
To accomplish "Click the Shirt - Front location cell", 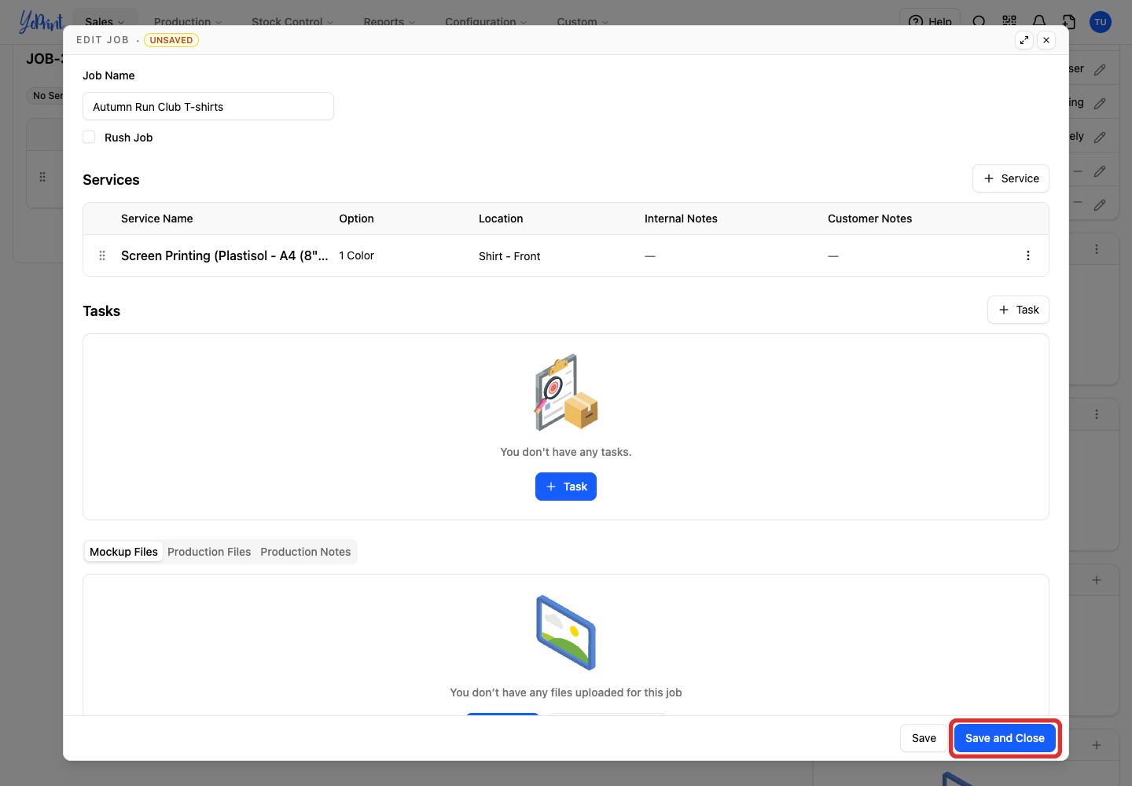I will pos(509,256).
